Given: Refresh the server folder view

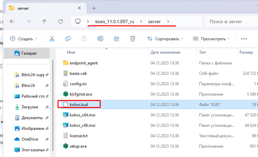Looking at the screenshot, I should click(x=60, y=21).
